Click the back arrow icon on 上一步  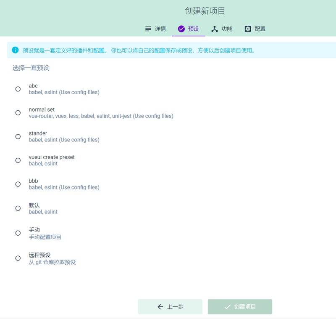pos(160,307)
